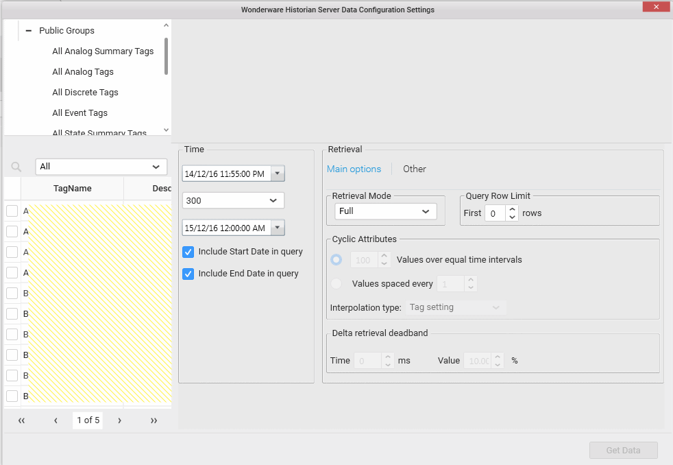The height and width of the screenshot is (465, 673).
Task: Select All Event Tags group
Action: (79, 113)
